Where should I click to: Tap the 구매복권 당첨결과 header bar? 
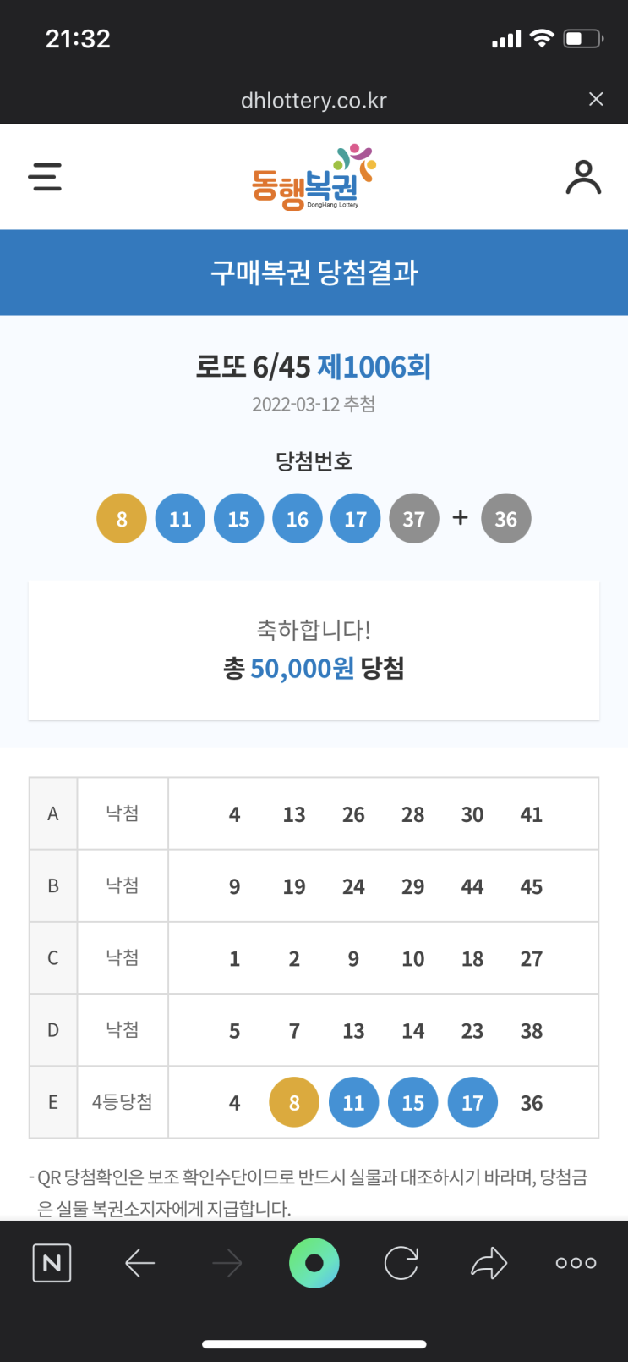pos(314,273)
